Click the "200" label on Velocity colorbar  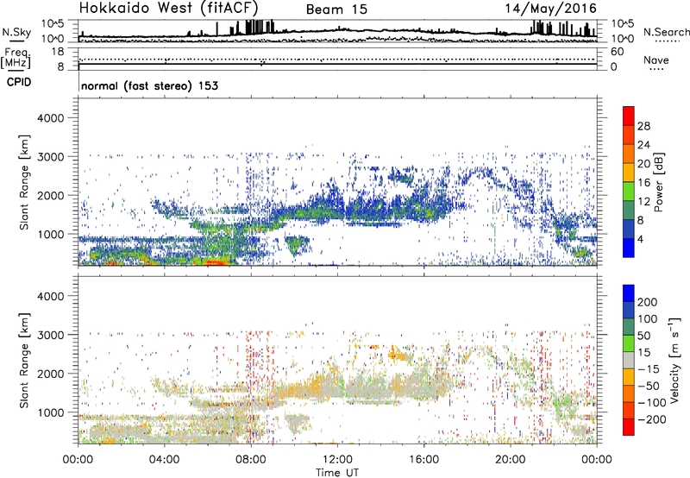point(648,302)
